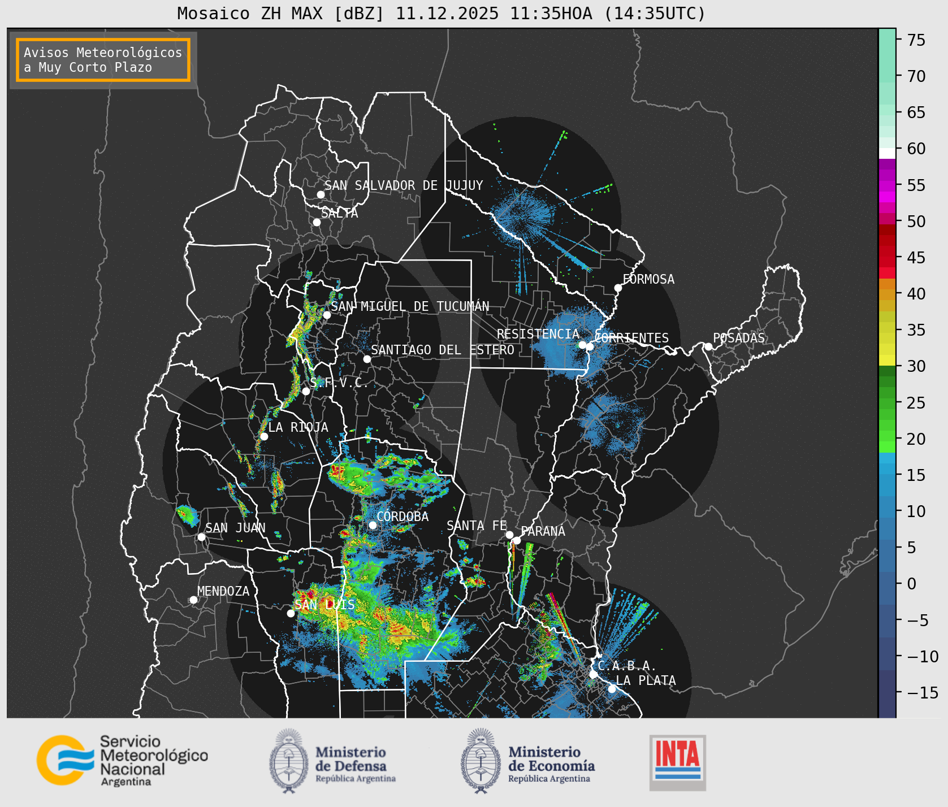Click the -15 dBZ colorbar tick label
The image size is (948, 807).
(923, 693)
